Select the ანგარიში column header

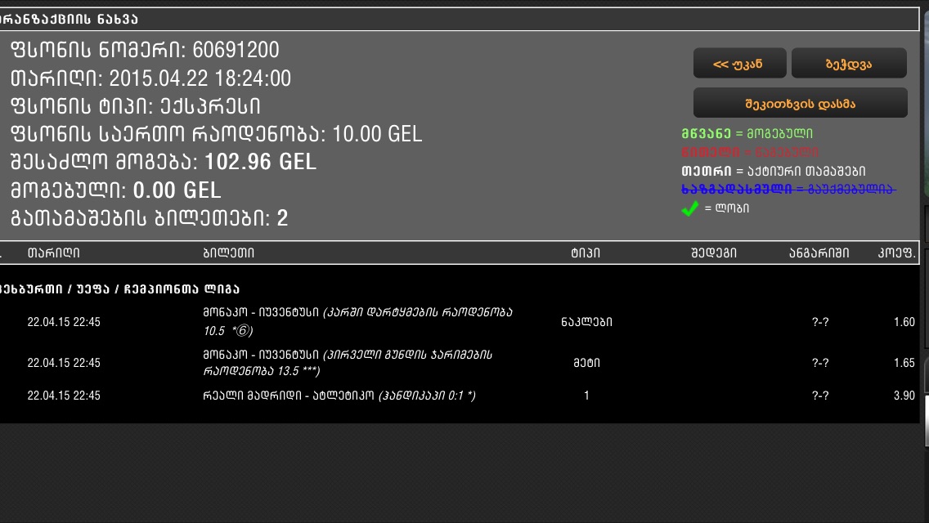click(819, 253)
